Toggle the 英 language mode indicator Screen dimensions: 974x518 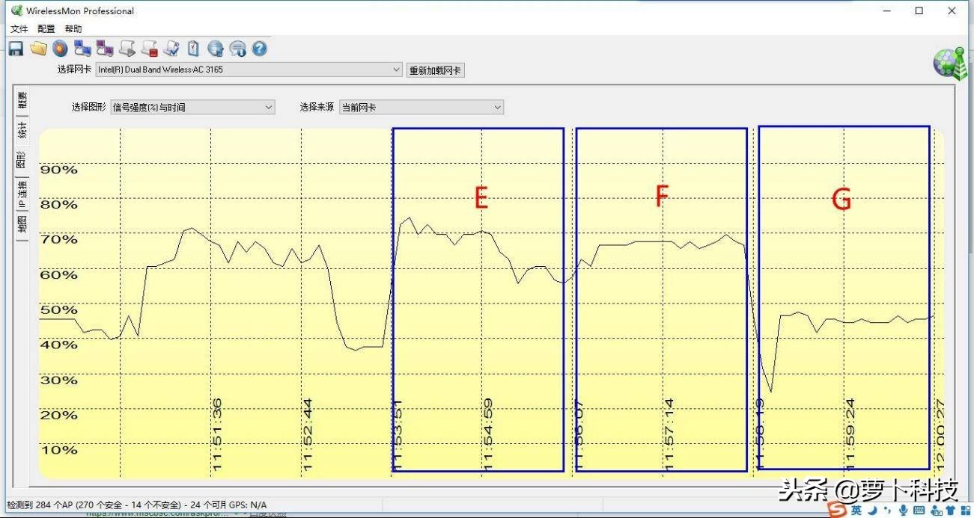(856, 510)
